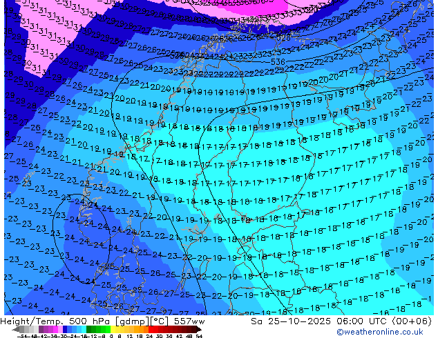Click the '06:00 UTC' valid time
This screenshot has width=438, height=338.
(363, 321)
